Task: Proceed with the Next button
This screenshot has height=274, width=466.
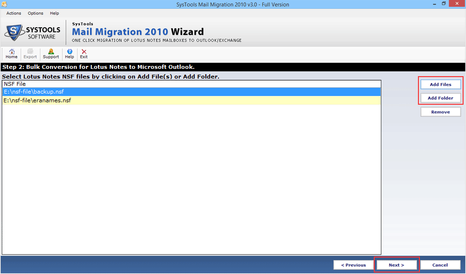Action: pyautogui.click(x=397, y=265)
